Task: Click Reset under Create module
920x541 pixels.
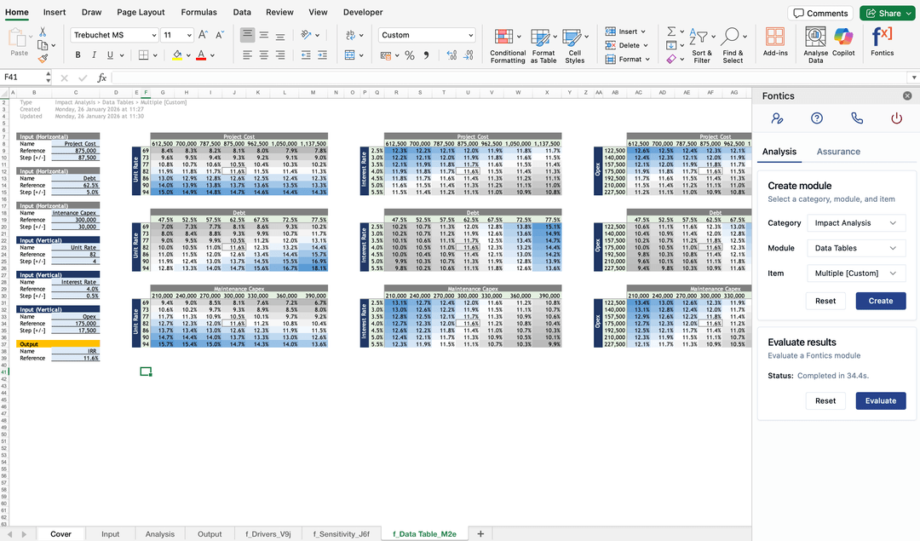Action: [825, 301]
